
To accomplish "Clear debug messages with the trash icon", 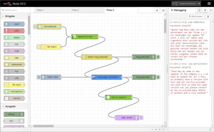I will (x=208, y=16).
